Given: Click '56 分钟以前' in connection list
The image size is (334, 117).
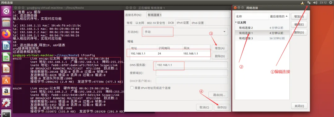Looking at the screenshot, I should point(277,38).
